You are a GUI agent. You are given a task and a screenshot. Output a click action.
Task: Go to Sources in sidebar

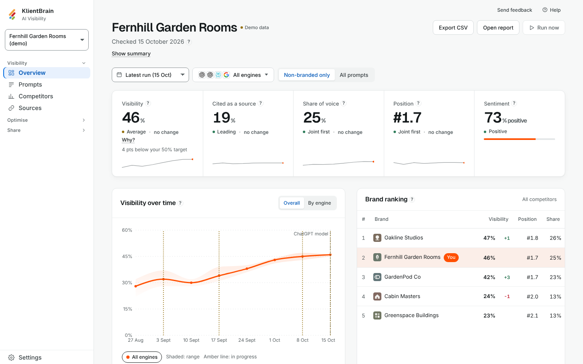(47, 108)
